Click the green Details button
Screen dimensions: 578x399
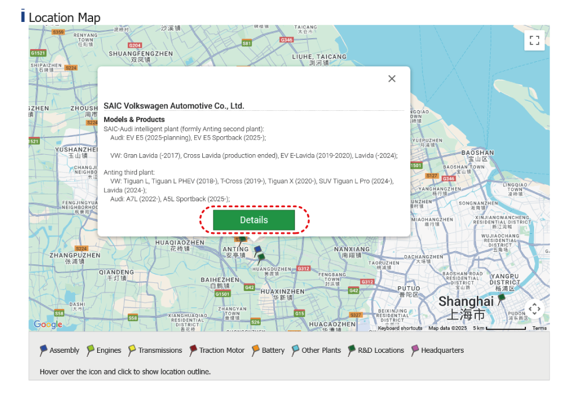pyautogui.click(x=254, y=220)
